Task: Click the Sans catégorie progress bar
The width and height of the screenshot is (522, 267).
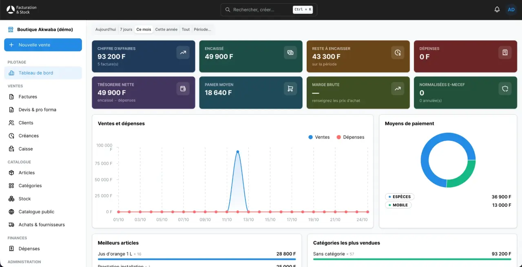Action: (x=412, y=259)
